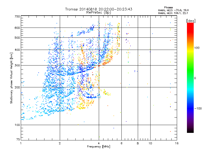Click the 'mean, sd,X: 106.1, 22.1' text
This screenshot has height=156, width=208.
click(173, 13)
